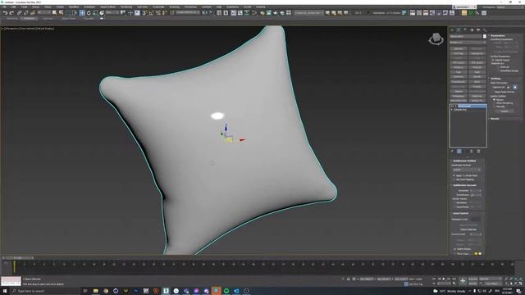Switch to the Display command panel tab
This screenshot has width=525, height=295.
[478, 30]
